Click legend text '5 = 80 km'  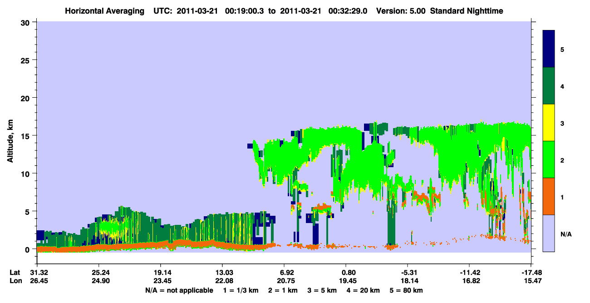tap(407, 290)
